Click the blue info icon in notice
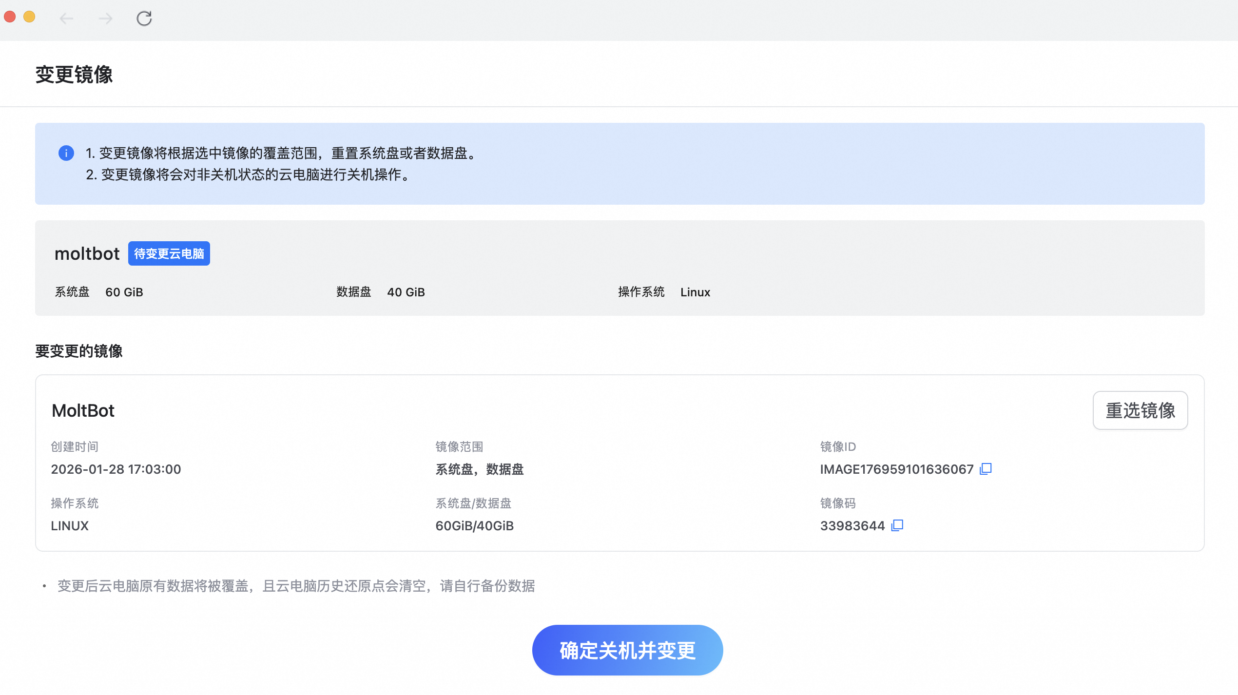Screen dimensions: 1238x695 [66, 153]
